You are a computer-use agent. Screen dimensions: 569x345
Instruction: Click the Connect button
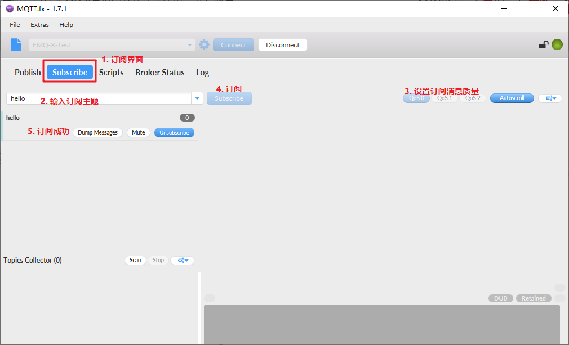[x=233, y=45]
